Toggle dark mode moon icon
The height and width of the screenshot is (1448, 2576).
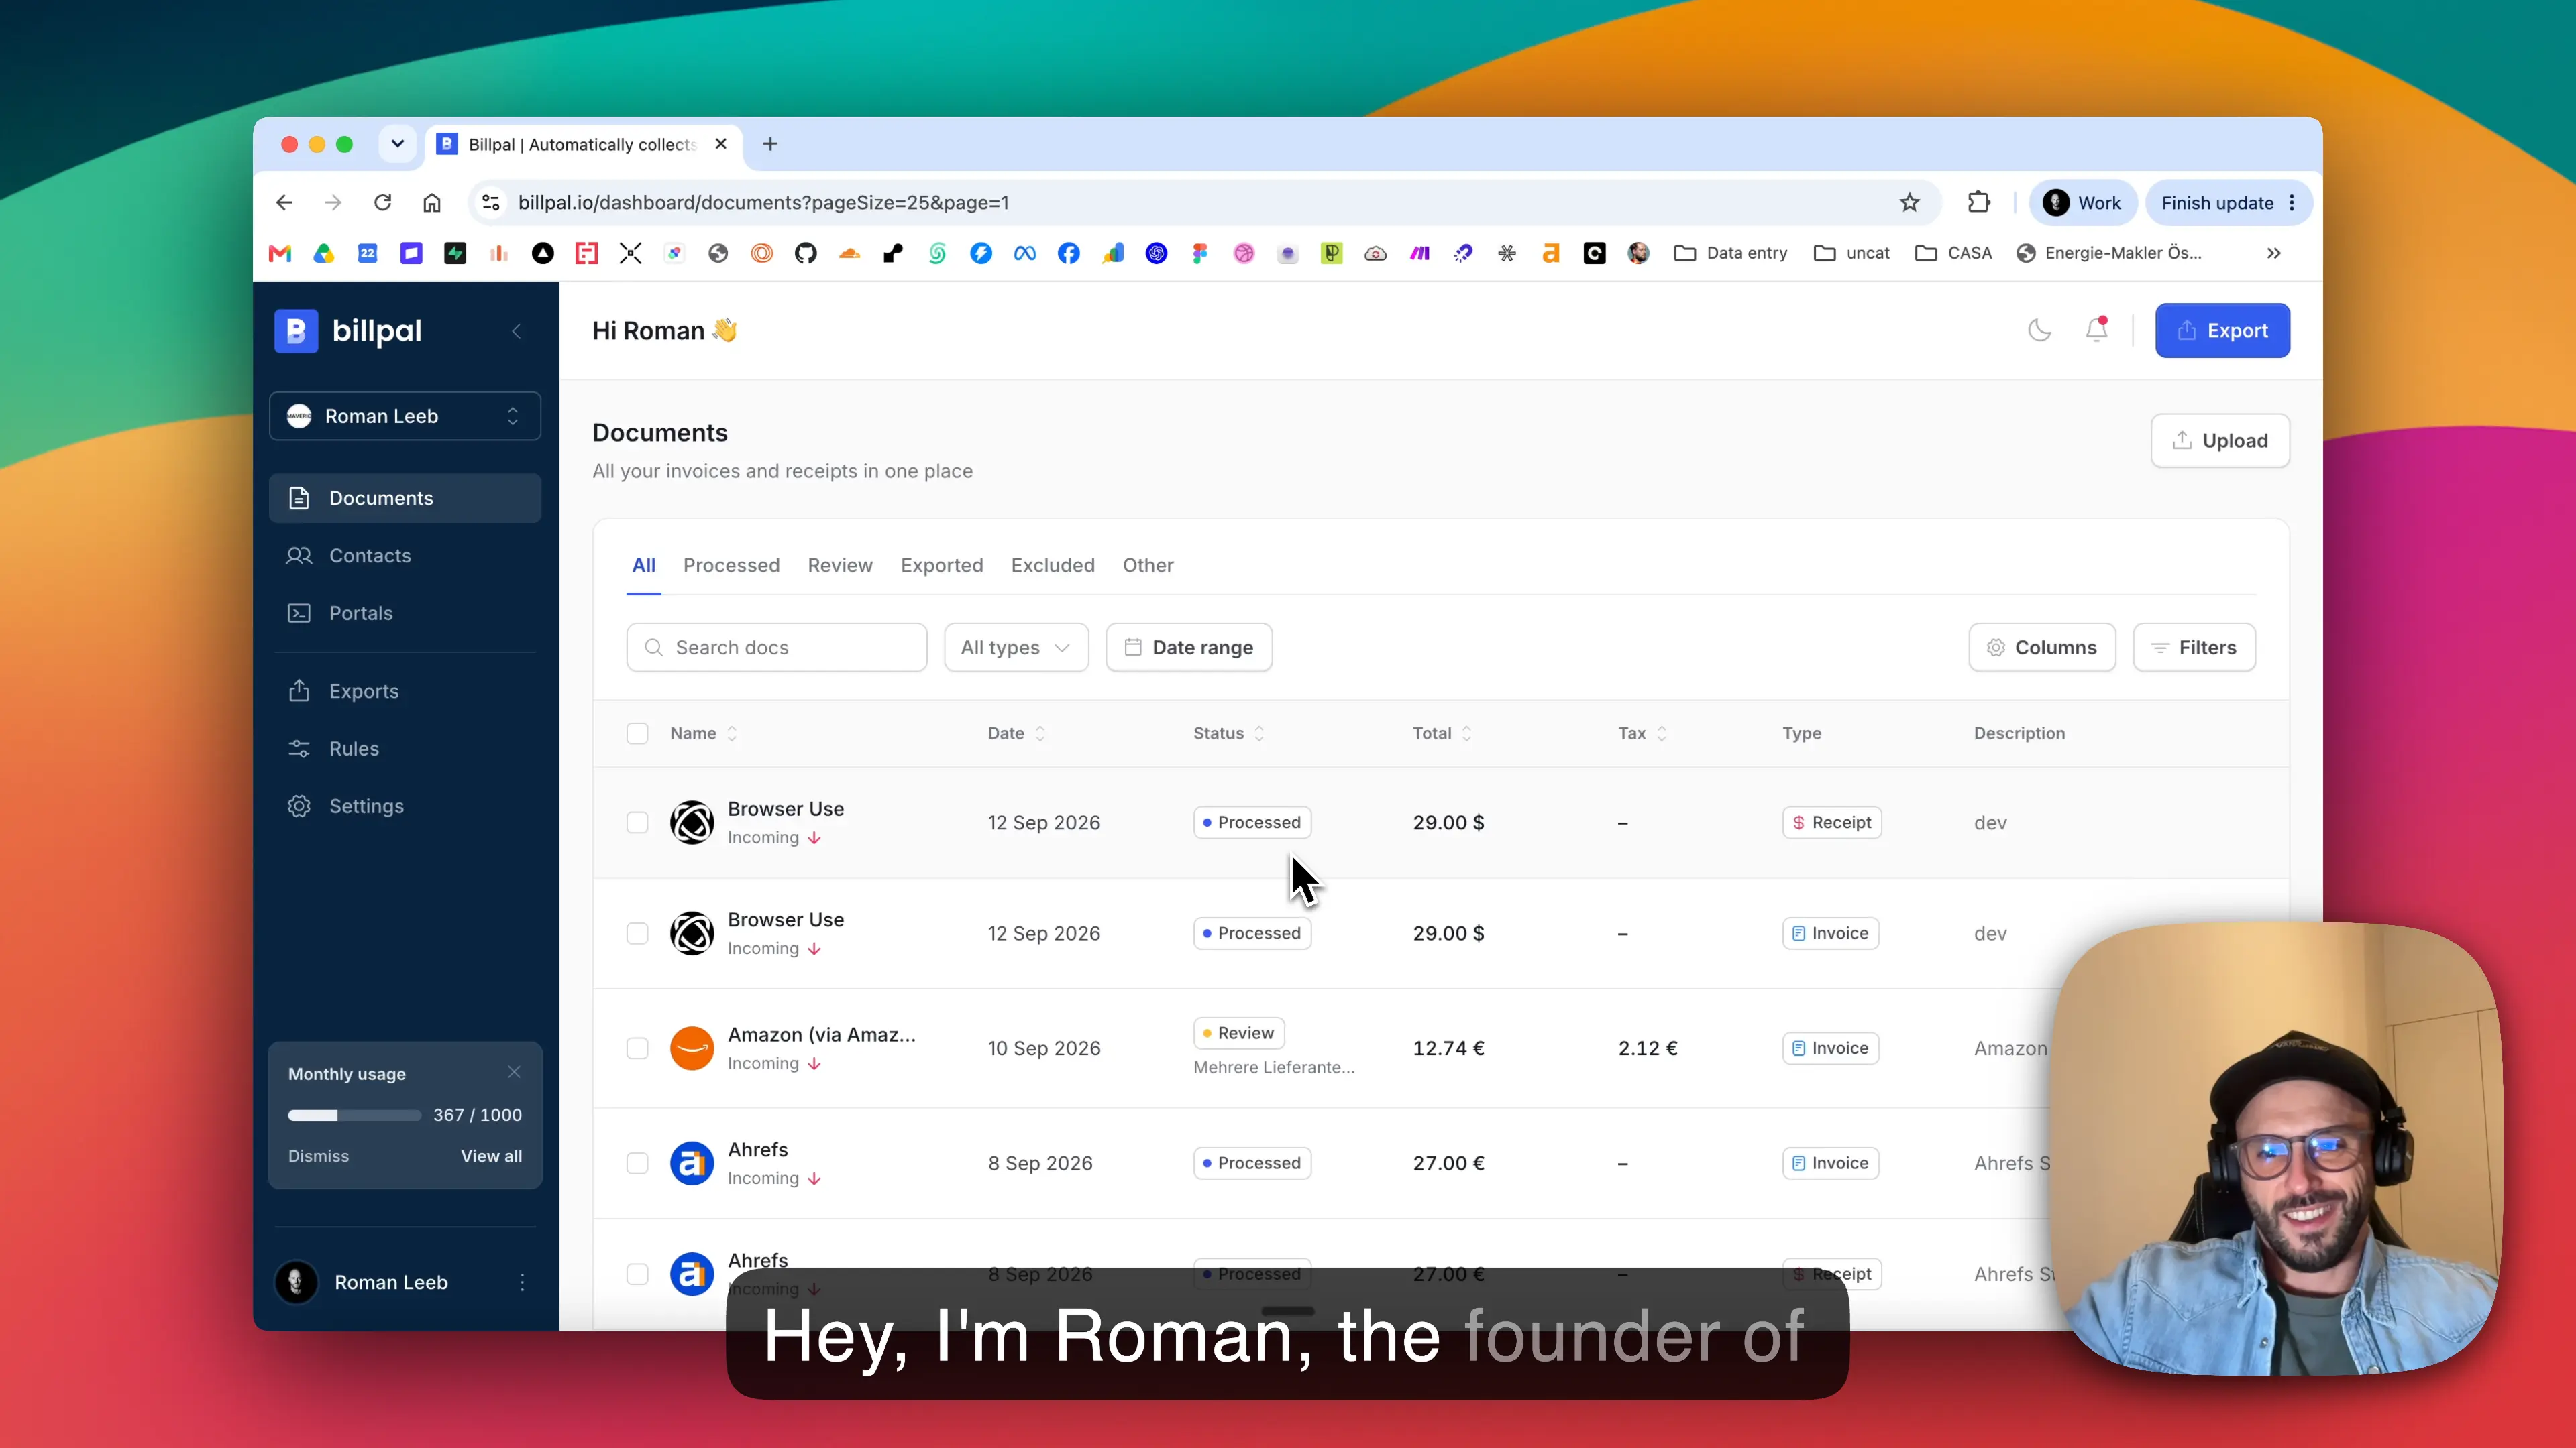point(2039,330)
